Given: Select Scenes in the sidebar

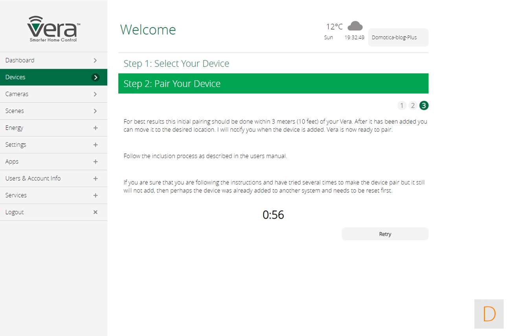Looking at the screenshot, I should [x=15, y=111].
